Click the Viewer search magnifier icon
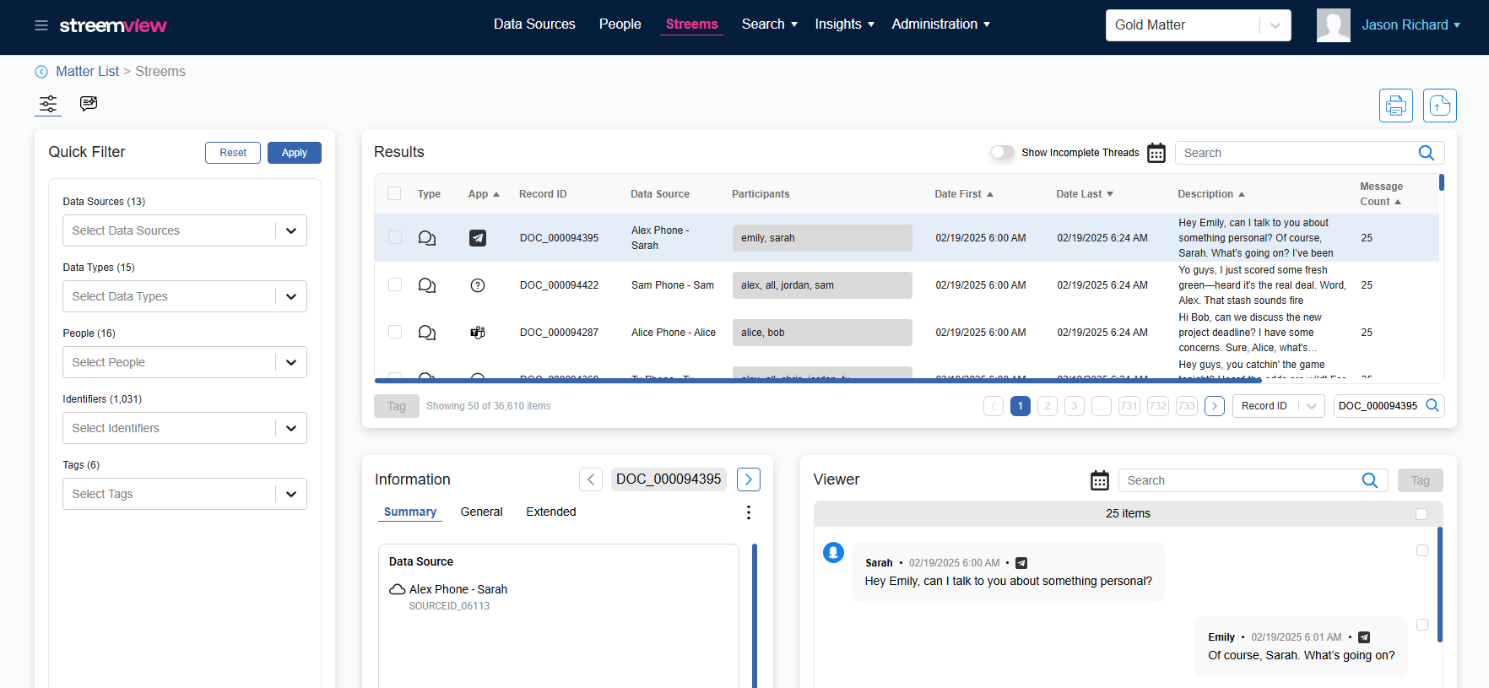1489x688 pixels. tap(1370, 480)
